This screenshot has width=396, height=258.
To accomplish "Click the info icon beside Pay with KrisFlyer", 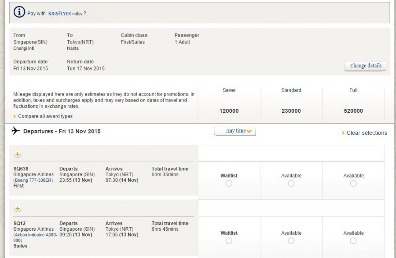I will tap(19, 12).
